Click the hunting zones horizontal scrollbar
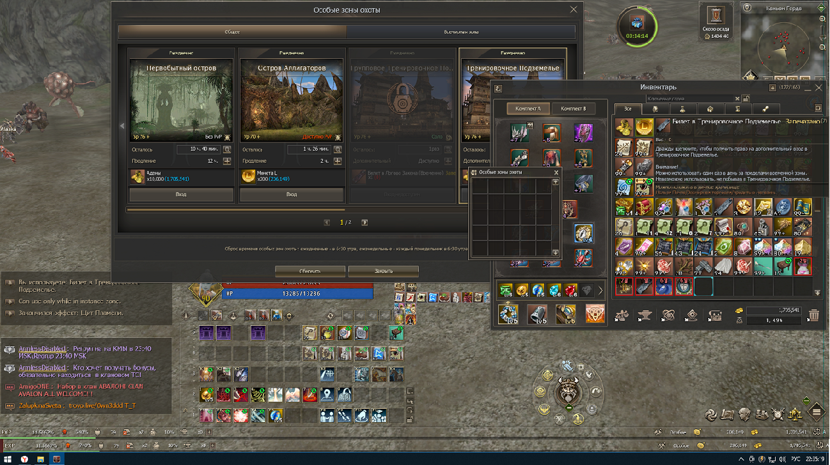The image size is (830, 465). tap(235, 209)
